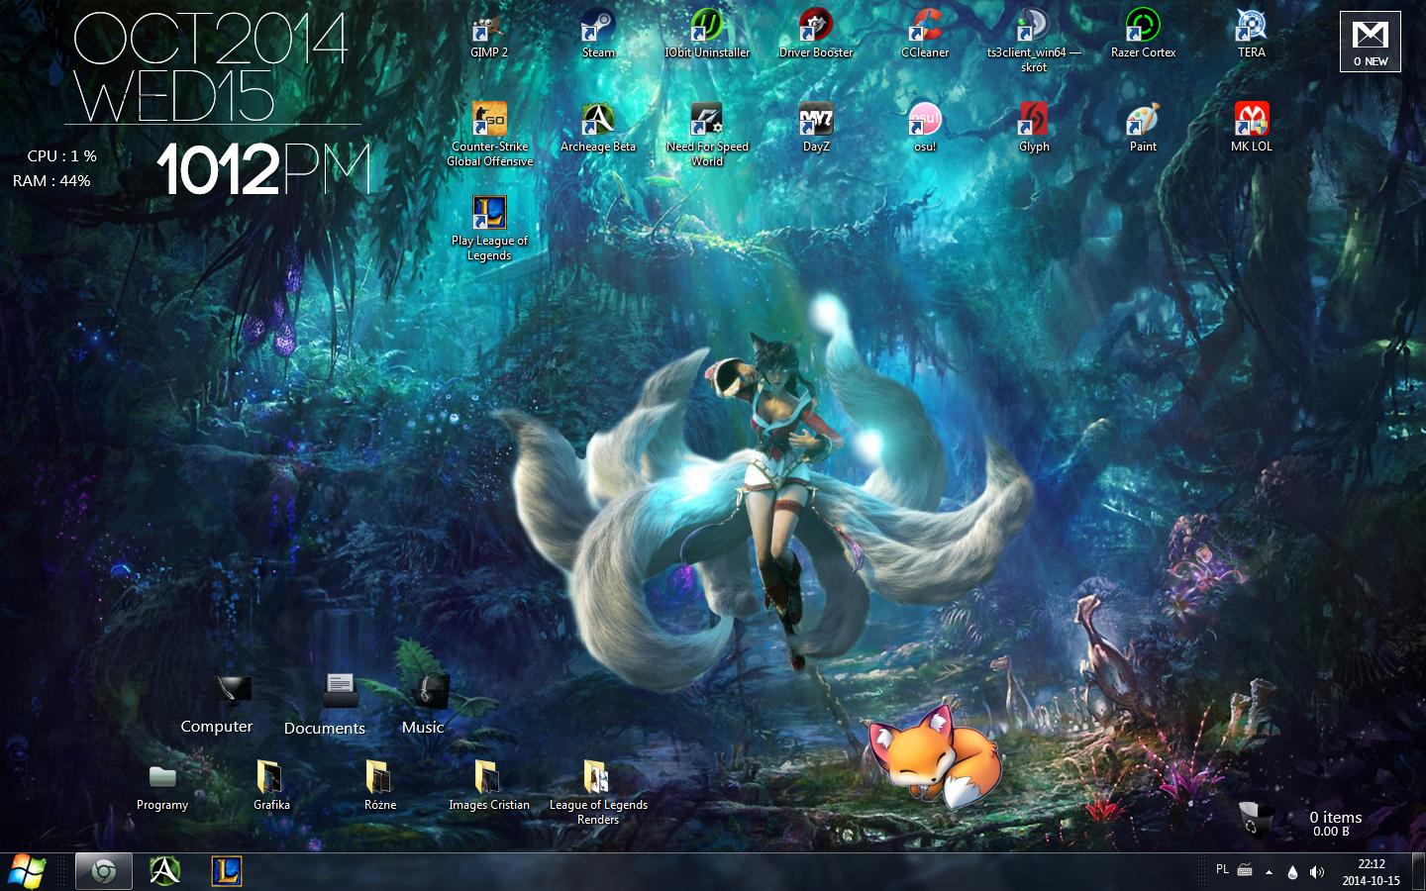Viewport: 1426px width, 891px height.
Task: Click the Show Desktop button strip
Action: [x=1418, y=872]
